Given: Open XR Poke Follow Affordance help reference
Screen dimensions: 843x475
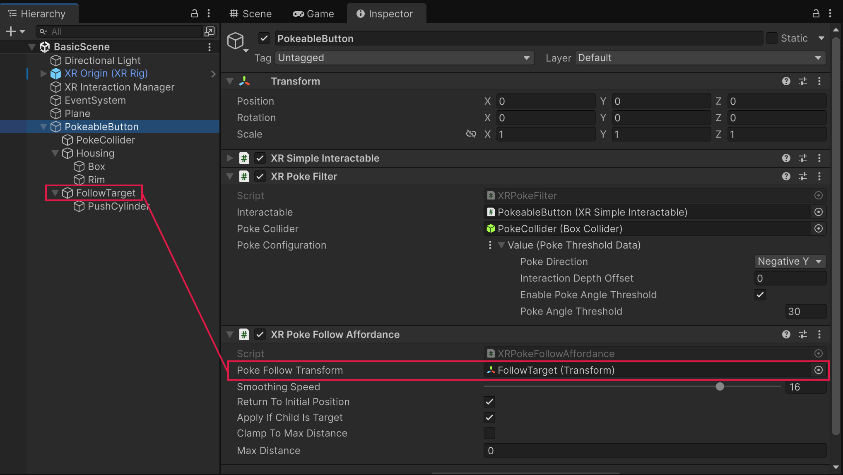Looking at the screenshot, I should (x=786, y=334).
